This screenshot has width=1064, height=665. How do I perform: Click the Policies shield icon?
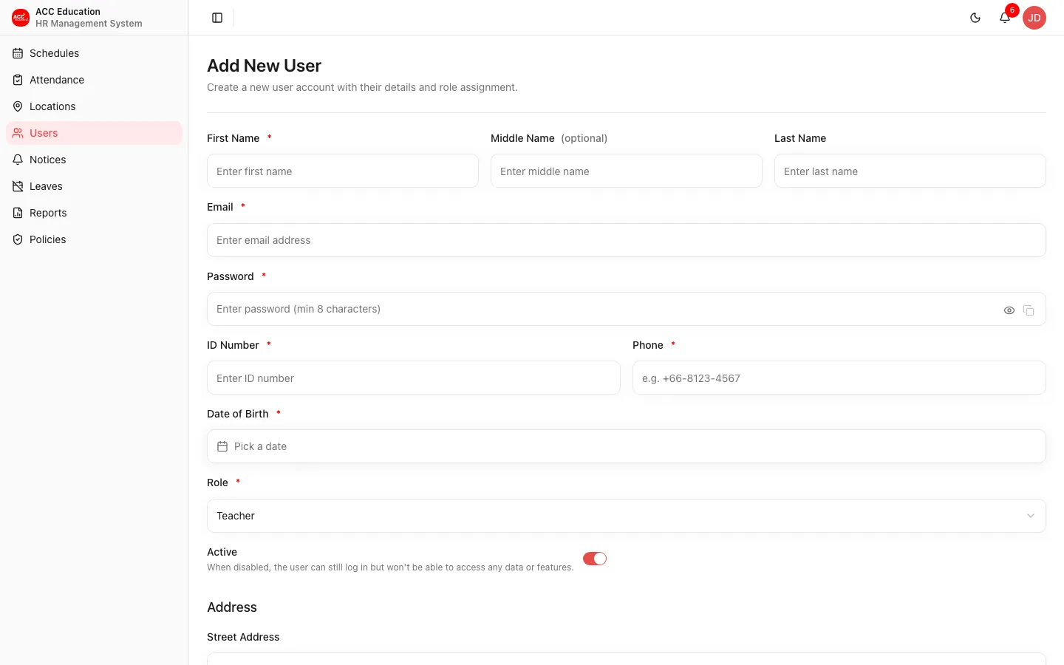(x=18, y=239)
